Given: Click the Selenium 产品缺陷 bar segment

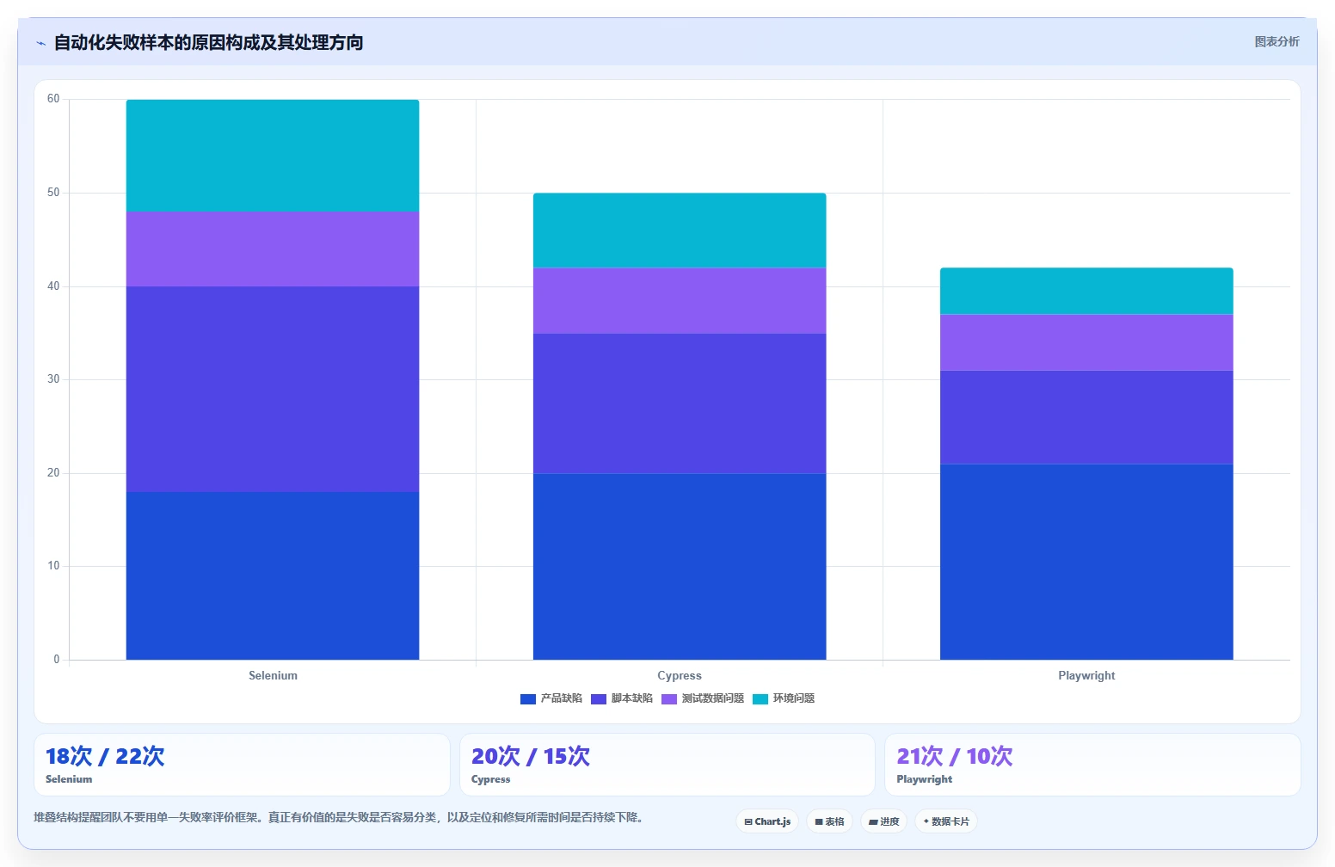Looking at the screenshot, I should (x=273, y=575).
